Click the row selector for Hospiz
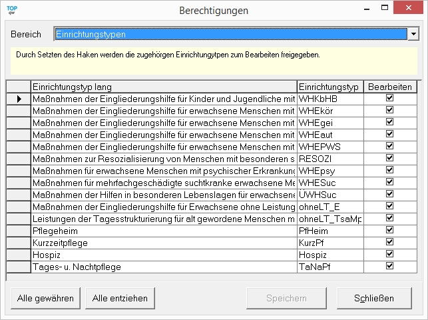428x320 pixels. [18, 255]
